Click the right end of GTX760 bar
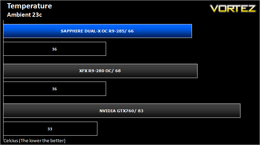The width and height of the screenshot is (260, 145). point(239,111)
